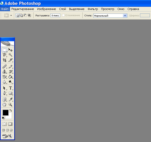Select the Crop tool
The image size is (151, 142).
pos(4,60)
